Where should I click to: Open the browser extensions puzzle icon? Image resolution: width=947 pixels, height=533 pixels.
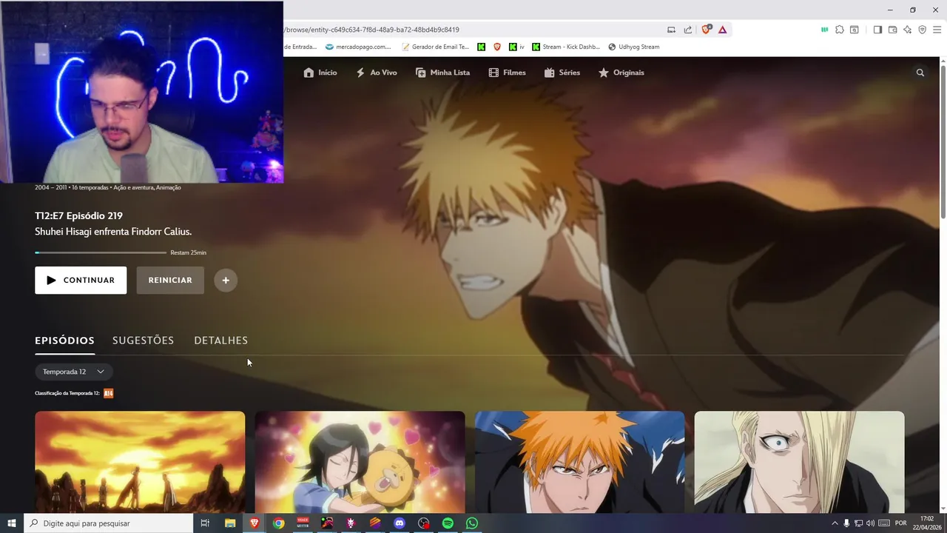point(840,30)
